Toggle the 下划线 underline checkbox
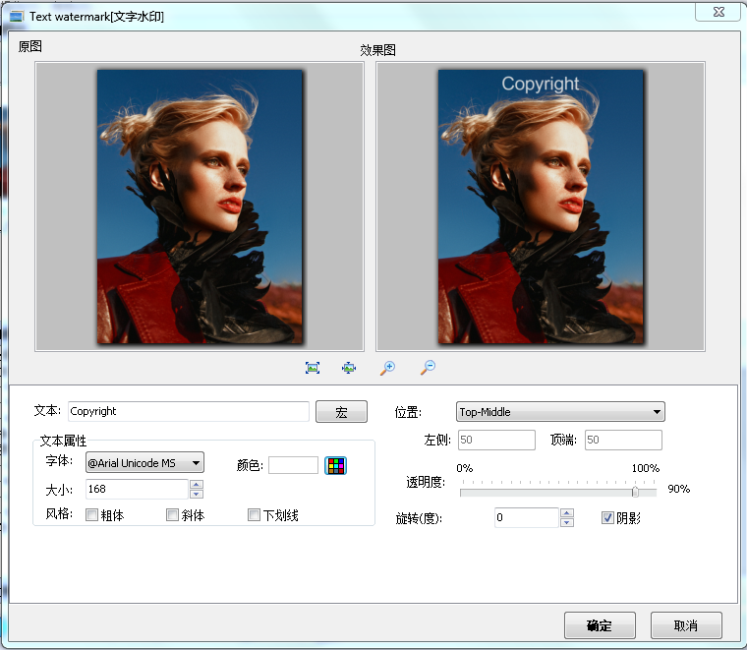 click(255, 515)
